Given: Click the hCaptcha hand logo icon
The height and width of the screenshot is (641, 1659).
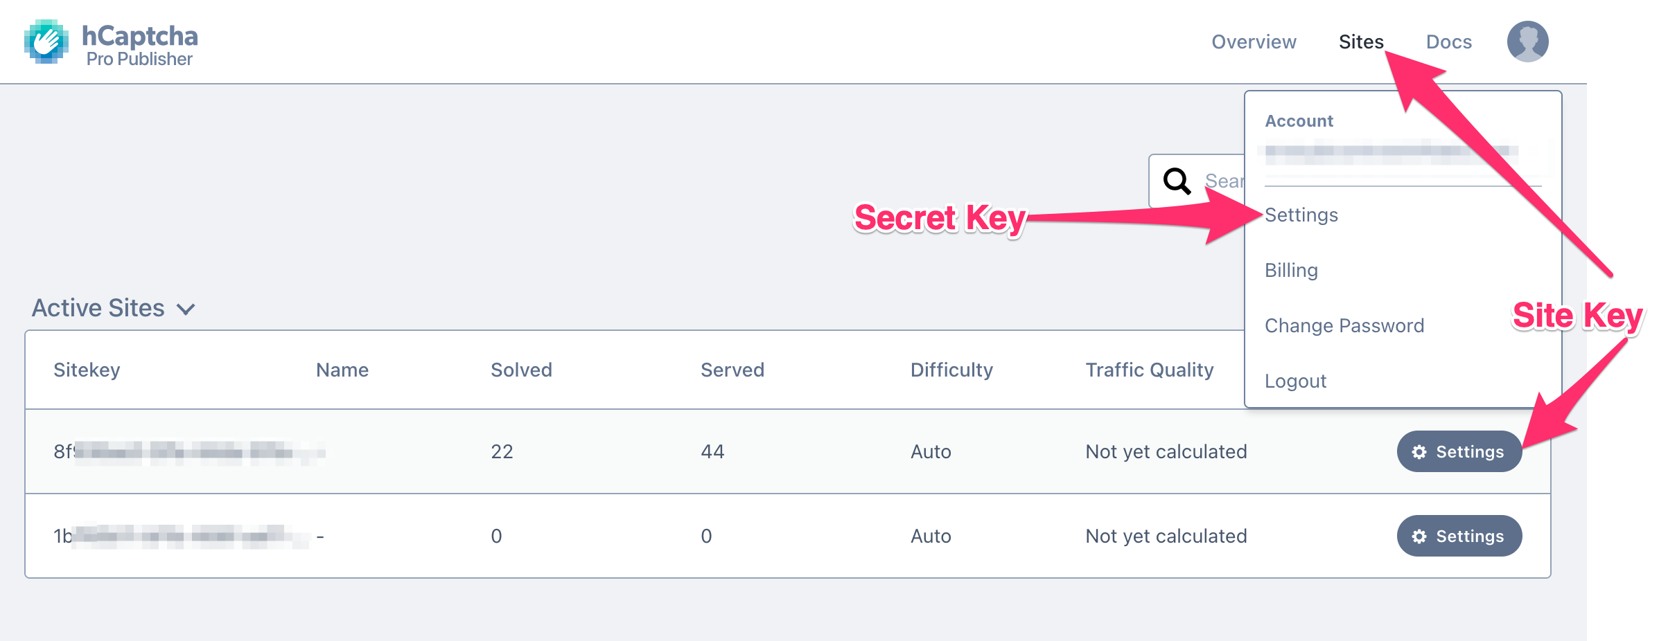Looking at the screenshot, I should 46,42.
